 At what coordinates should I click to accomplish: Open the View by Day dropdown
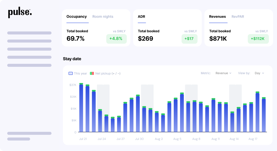click(x=259, y=73)
